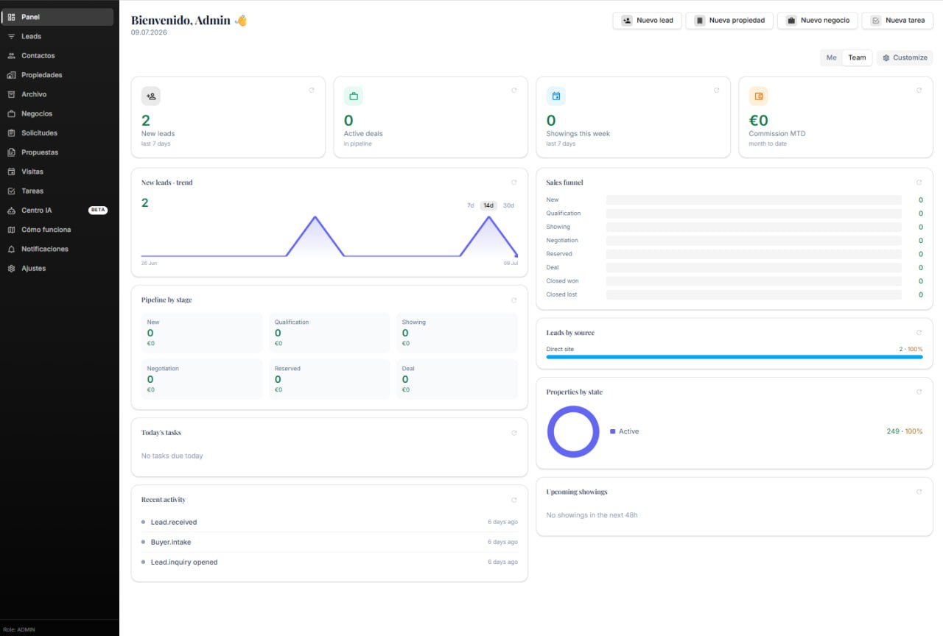Refresh the Properties by state widget
943x636 pixels.
tap(919, 392)
